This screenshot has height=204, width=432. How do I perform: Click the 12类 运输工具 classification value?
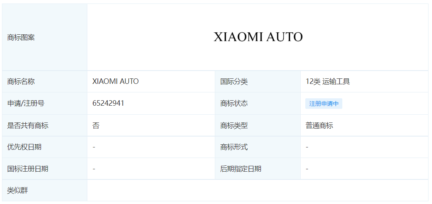[x=328, y=81]
